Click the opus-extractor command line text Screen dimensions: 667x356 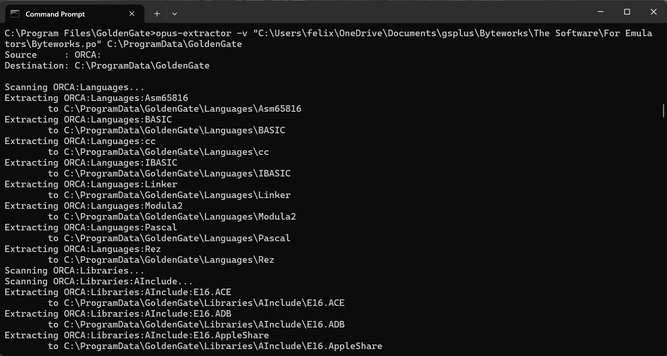328,39
